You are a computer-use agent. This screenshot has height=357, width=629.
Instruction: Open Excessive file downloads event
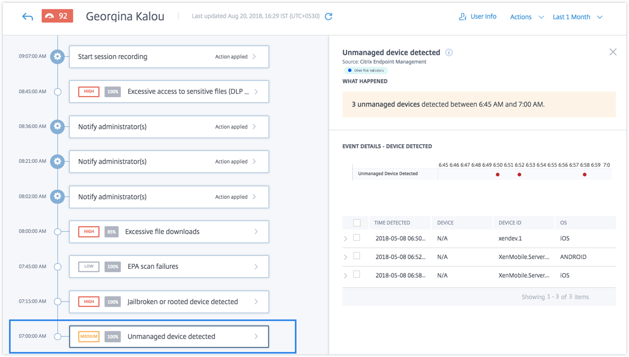click(x=168, y=231)
